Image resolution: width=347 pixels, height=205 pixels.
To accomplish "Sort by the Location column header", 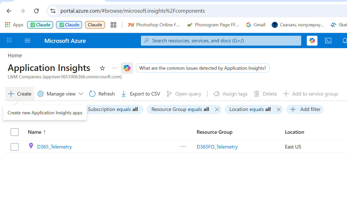I will 294,132.
